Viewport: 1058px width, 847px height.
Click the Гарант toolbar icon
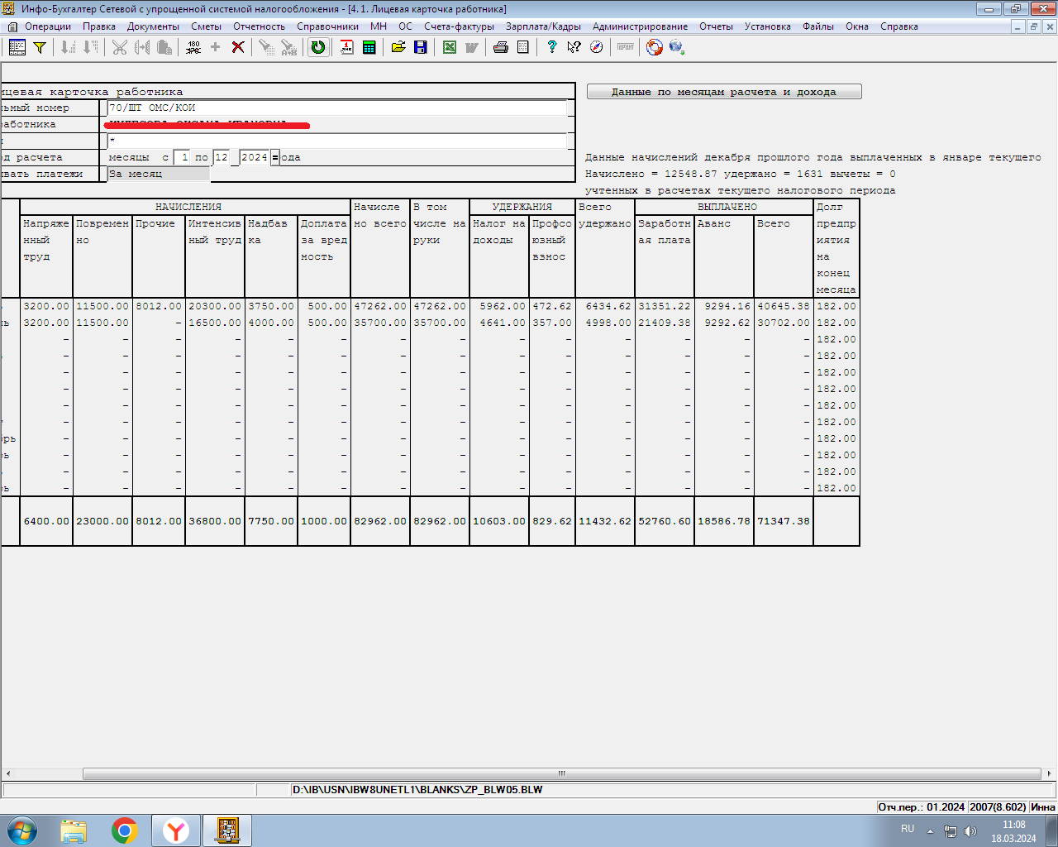click(626, 47)
